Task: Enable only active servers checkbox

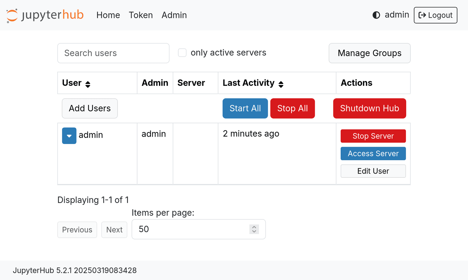Action: coord(182,53)
